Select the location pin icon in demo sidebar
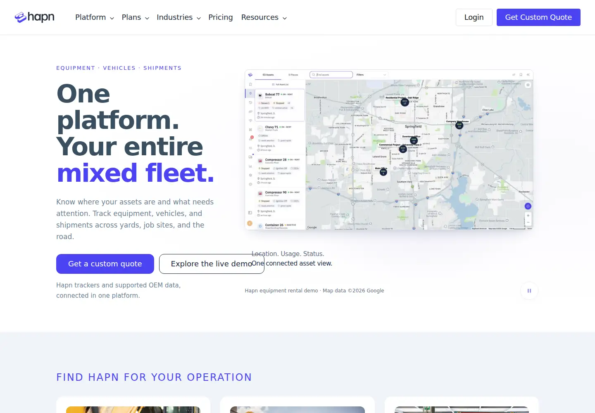595x413 pixels. (250, 93)
